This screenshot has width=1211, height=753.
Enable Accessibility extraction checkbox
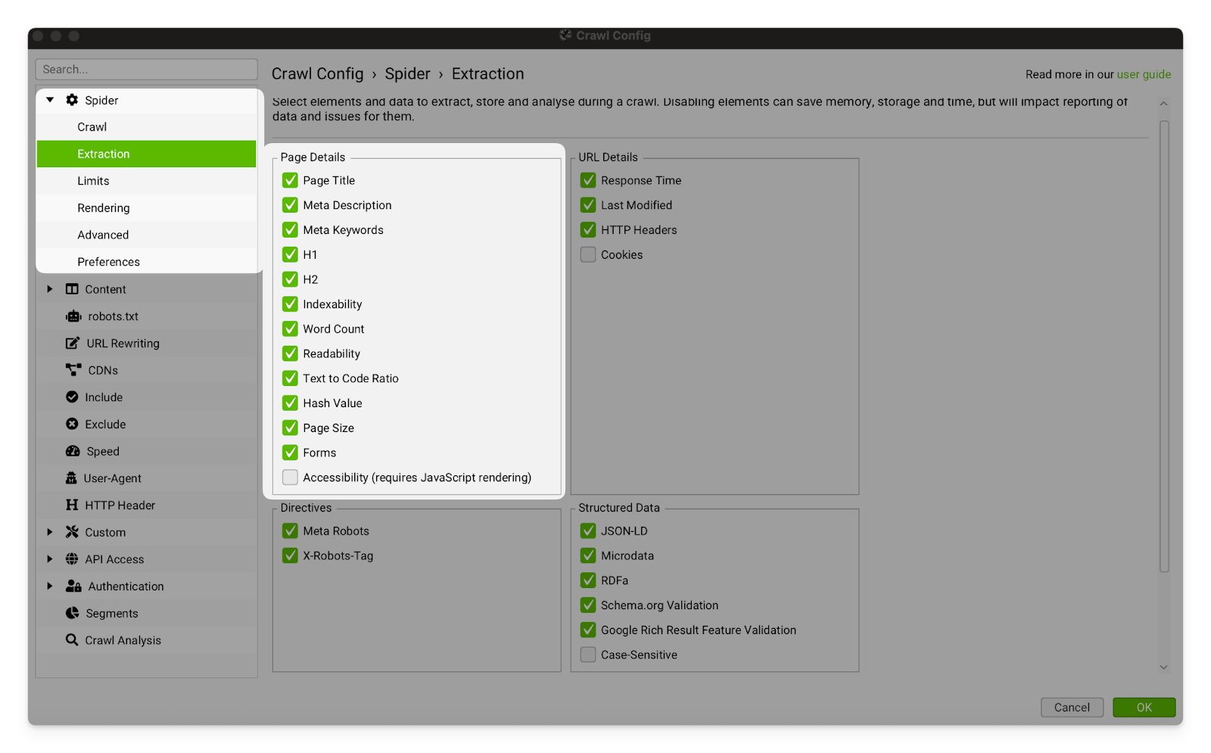290,478
